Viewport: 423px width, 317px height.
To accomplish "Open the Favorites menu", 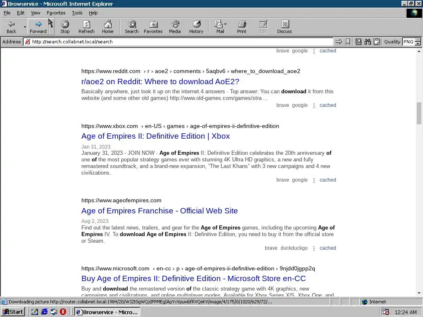I will pyautogui.click(x=56, y=13).
